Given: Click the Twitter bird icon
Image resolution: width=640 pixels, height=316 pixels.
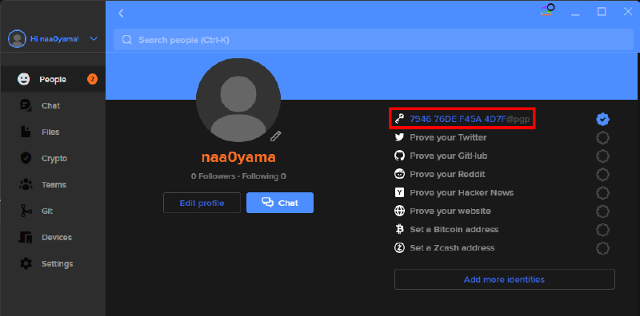Looking at the screenshot, I should (399, 137).
